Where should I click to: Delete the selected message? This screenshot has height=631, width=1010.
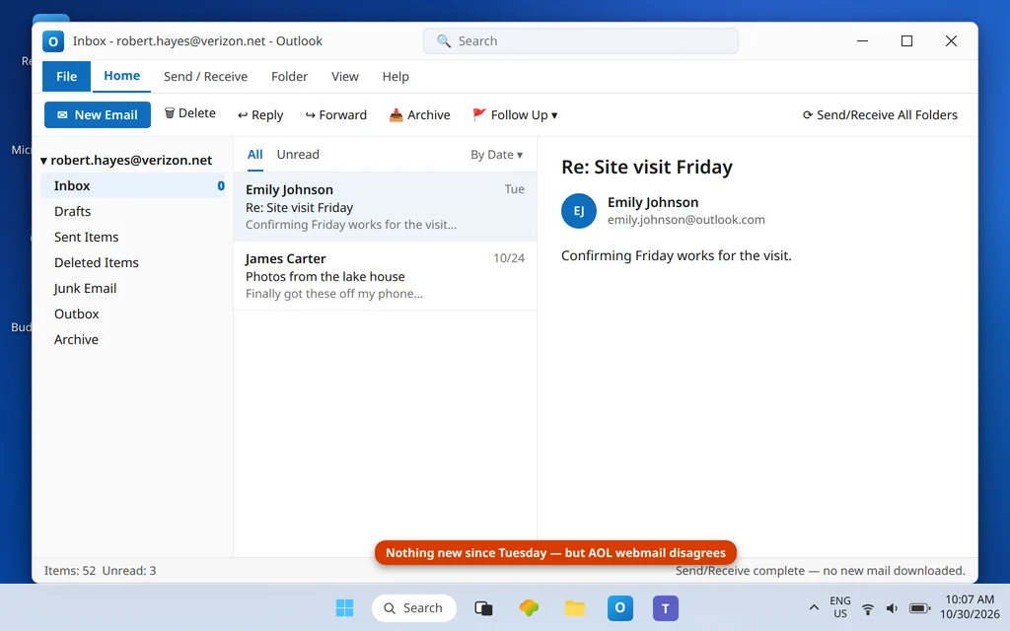pos(190,113)
